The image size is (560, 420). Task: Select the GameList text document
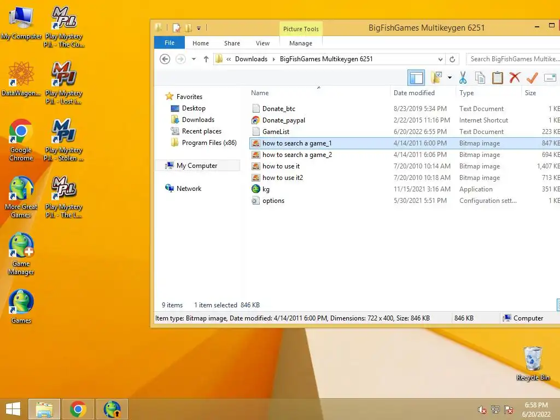coord(276,131)
